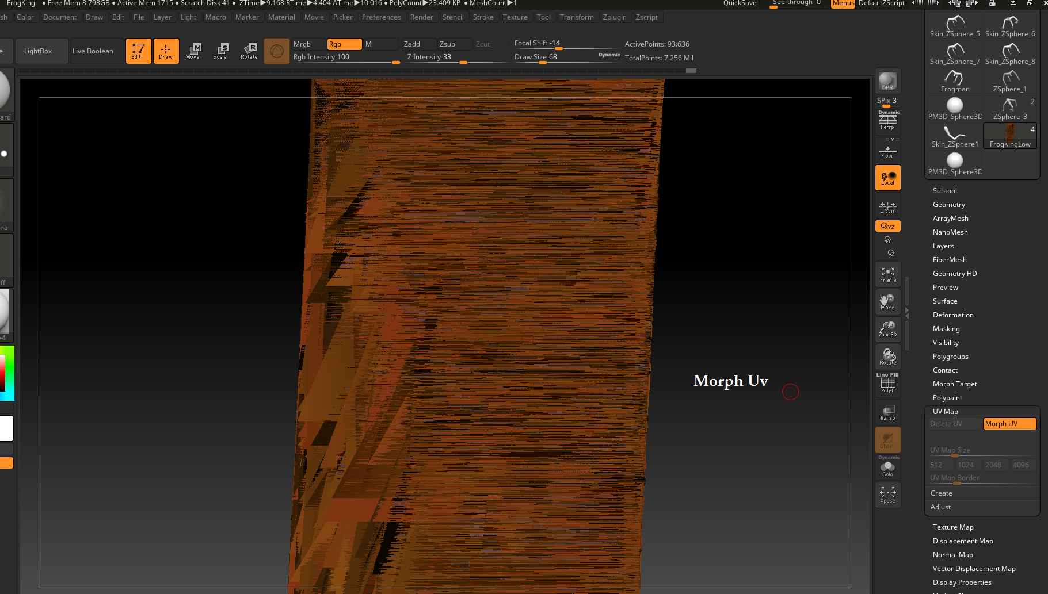
Task: Select Skin_ZSphere_8 tool thumbnail
Action: pos(1010,53)
